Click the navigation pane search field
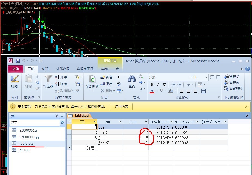Image resolution: width=252 pixels, height=175 pixels. point(35,123)
